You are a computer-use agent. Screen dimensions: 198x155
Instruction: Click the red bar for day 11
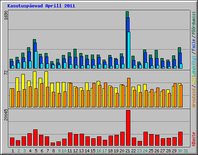pyautogui.click(x=70, y=139)
